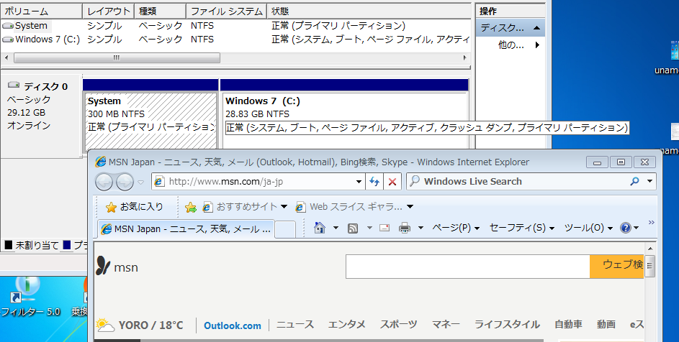679x342 pixels.
Task: Open the ニュース news link
Action: (295, 325)
